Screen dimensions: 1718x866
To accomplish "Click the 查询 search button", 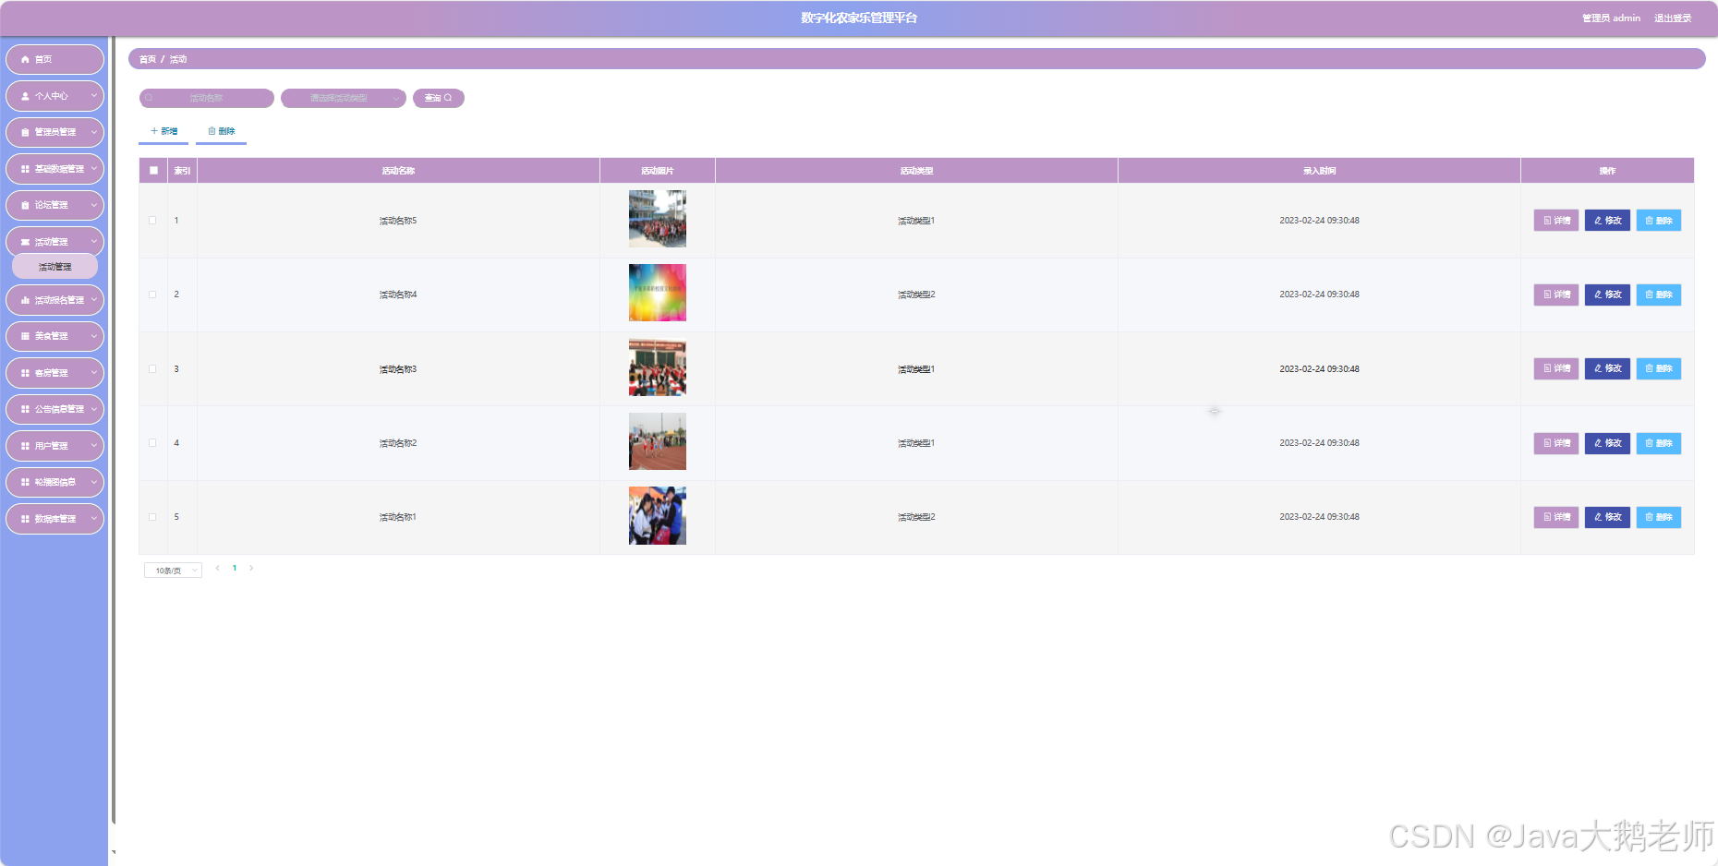I will tap(438, 98).
